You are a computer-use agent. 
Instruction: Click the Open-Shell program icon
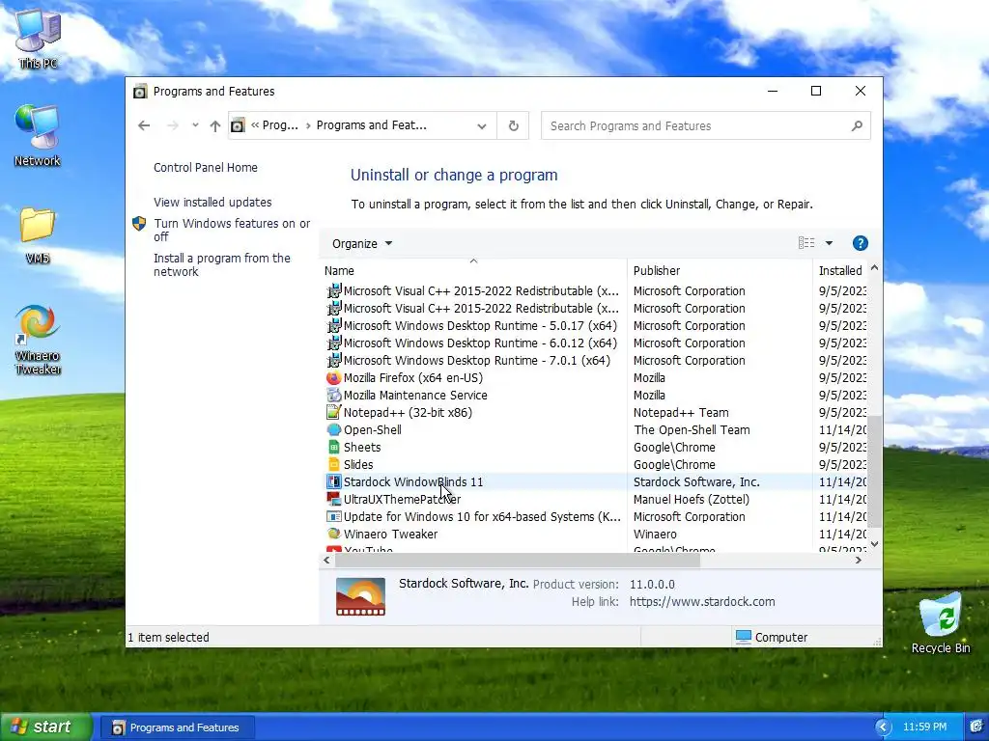tap(333, 429)
